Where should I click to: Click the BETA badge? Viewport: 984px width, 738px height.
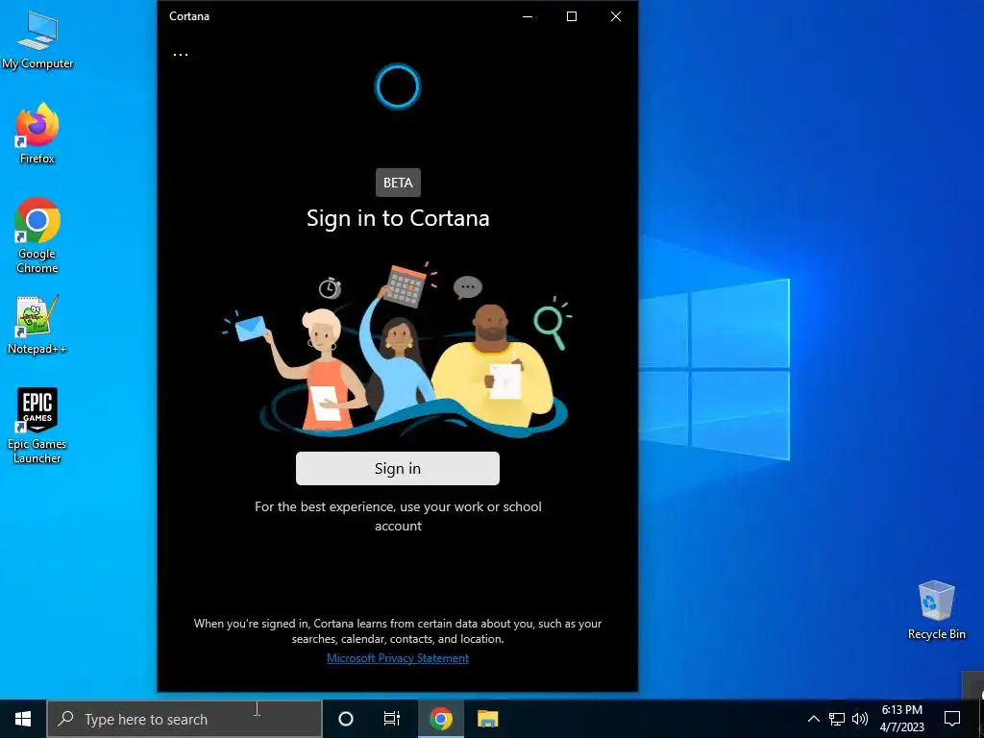pos(398,183)
